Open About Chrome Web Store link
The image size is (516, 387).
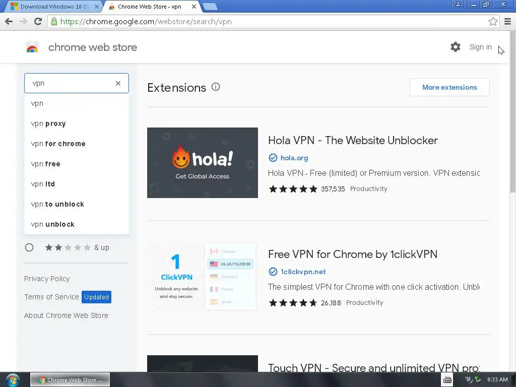[x=66, y=315]
